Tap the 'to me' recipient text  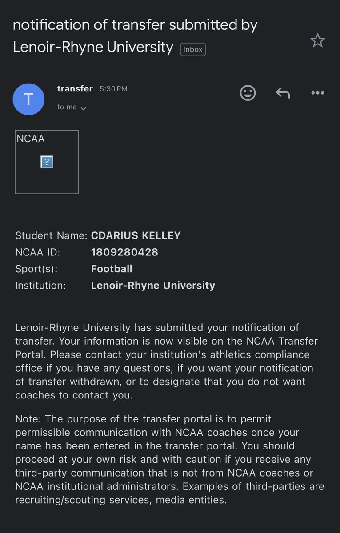click(x=67, y=107)
